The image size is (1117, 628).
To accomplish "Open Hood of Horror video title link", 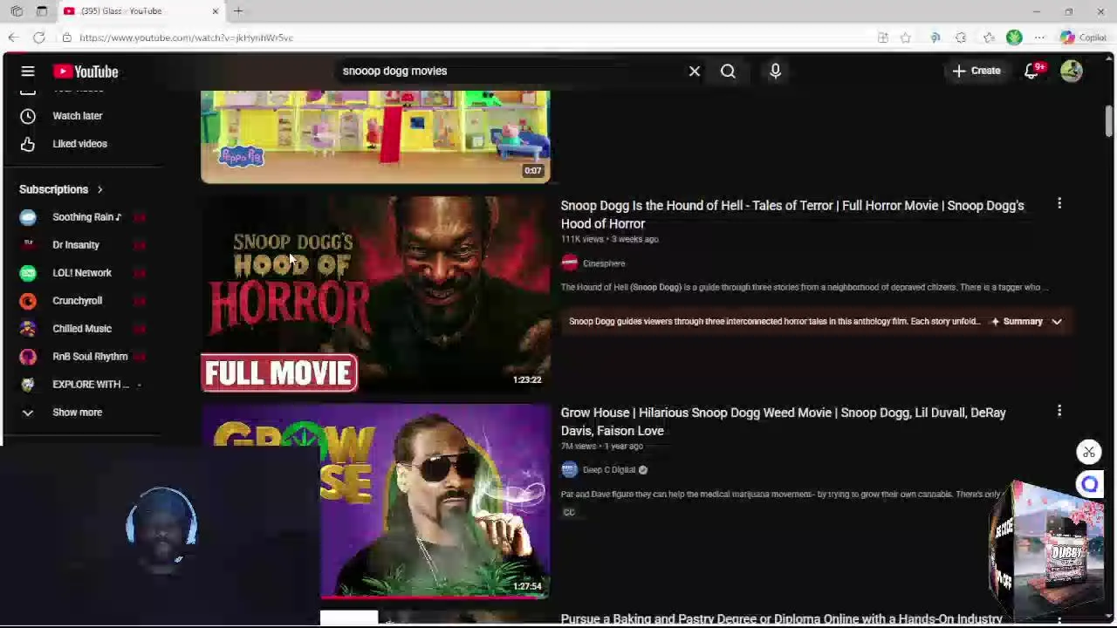I will coord(792,215).
